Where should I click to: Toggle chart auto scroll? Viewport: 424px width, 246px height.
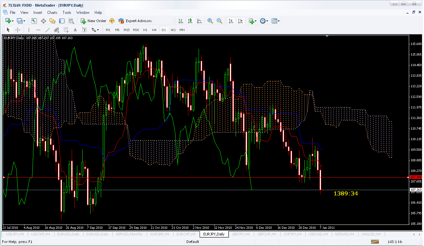(x=231, y=21)
